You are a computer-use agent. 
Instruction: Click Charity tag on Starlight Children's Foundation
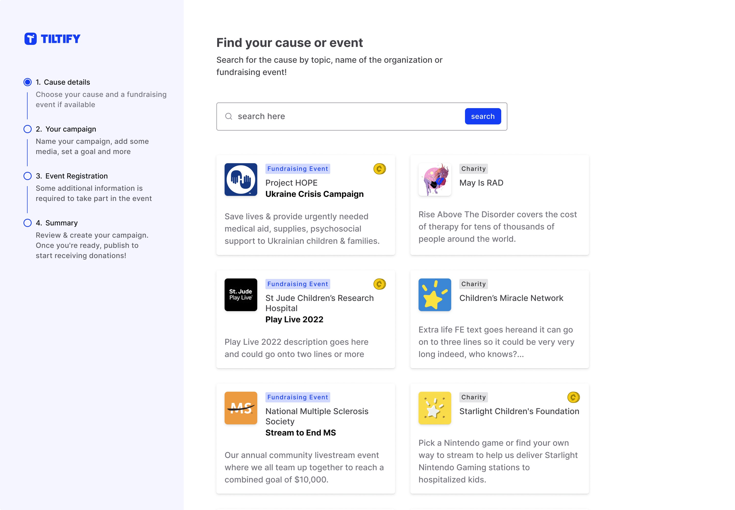(473, 397)
